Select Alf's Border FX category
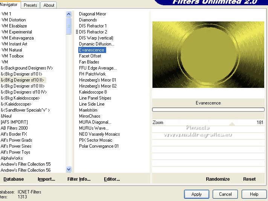This screenshot has width=268, height=201. 14,134
